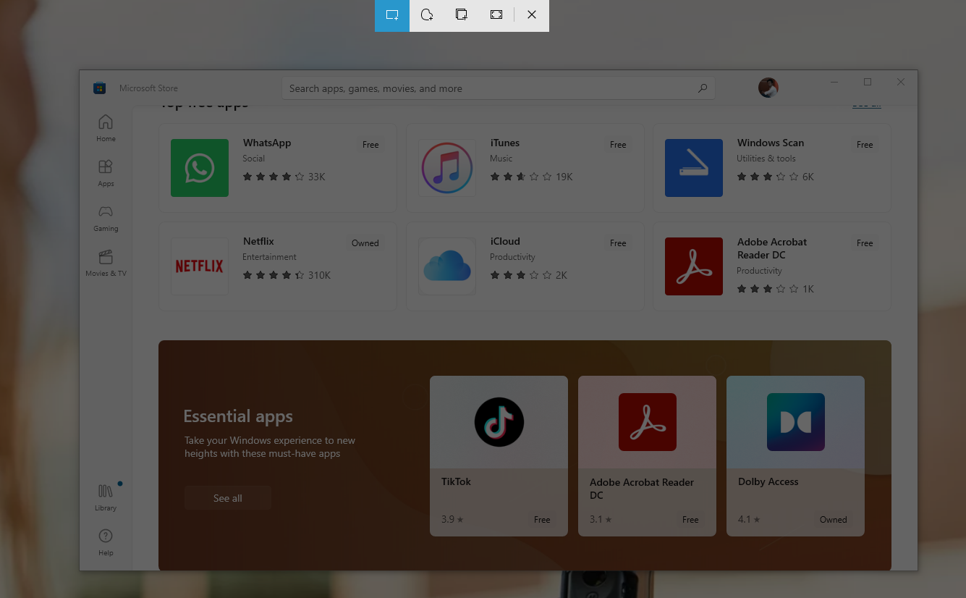966x598 pixels.
Task: Click the iCloud title text
Action: click(x=505, y=241)
